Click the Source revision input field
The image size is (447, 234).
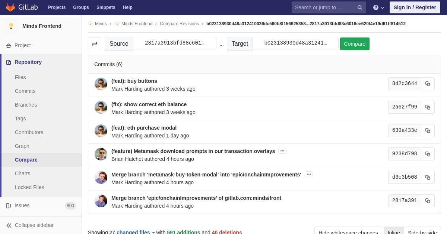[175, 43]
